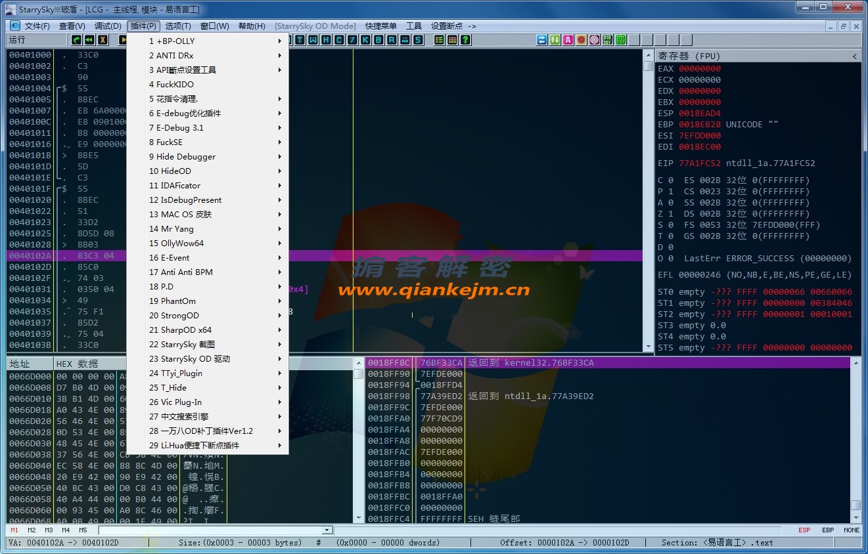This screenshot has width=868, height=554.
Task: Click the orange X close-program toolbar icon
Action: tap(103, 40)
